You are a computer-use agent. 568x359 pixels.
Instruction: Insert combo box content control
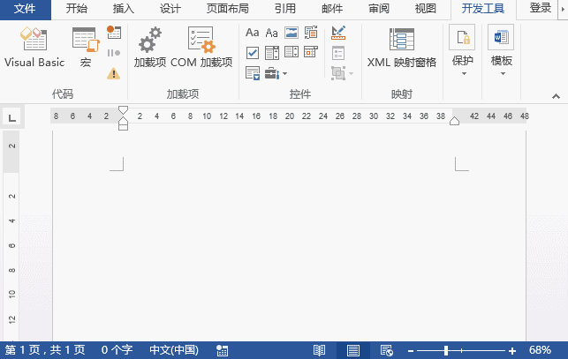pyautogui.click(x=272, y=53)
